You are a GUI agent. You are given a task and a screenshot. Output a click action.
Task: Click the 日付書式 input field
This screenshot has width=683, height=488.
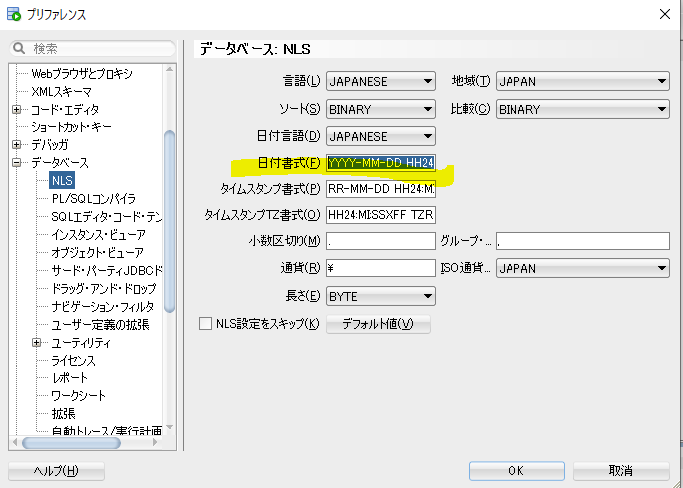[380, 163]
